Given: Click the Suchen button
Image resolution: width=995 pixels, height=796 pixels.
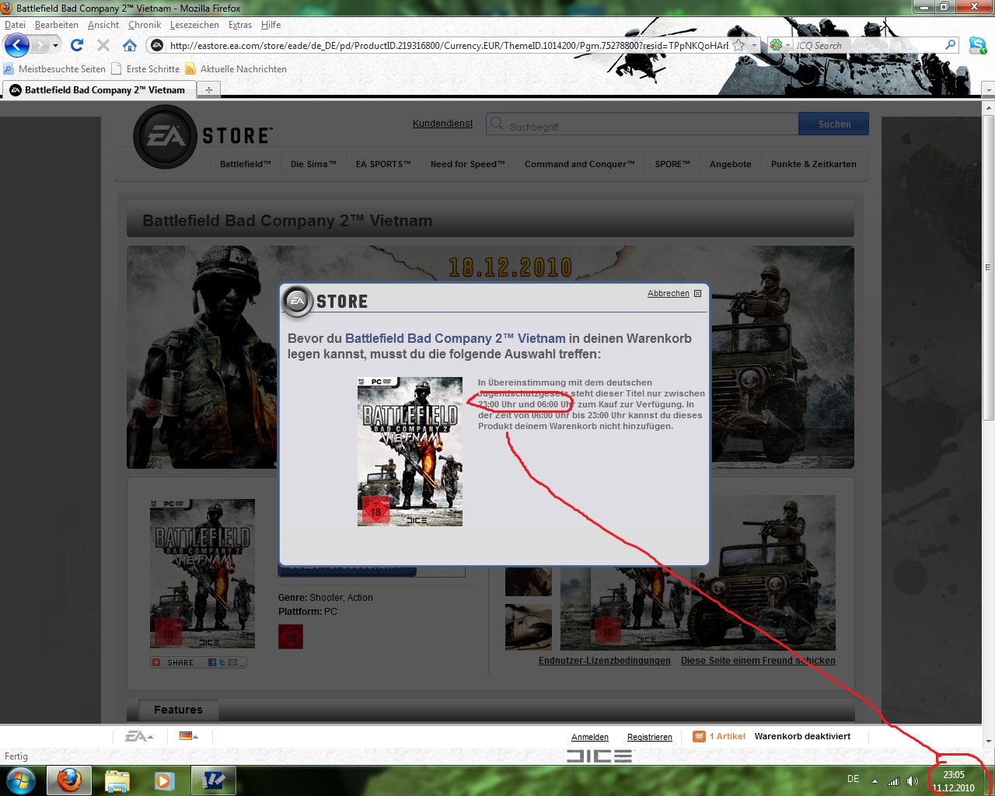Looking at the screenshot, I should click(834, 124).
